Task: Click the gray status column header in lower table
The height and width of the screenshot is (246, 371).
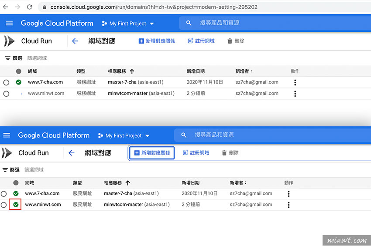Action: (16, 183)
